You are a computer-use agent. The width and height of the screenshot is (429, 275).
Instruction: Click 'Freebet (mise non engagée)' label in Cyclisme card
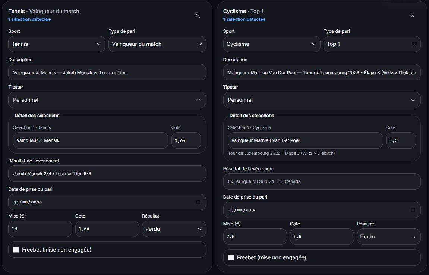271,257
